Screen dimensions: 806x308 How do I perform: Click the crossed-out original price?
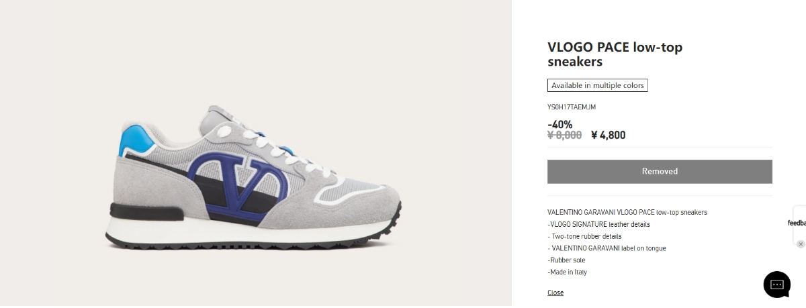point(564,135)
